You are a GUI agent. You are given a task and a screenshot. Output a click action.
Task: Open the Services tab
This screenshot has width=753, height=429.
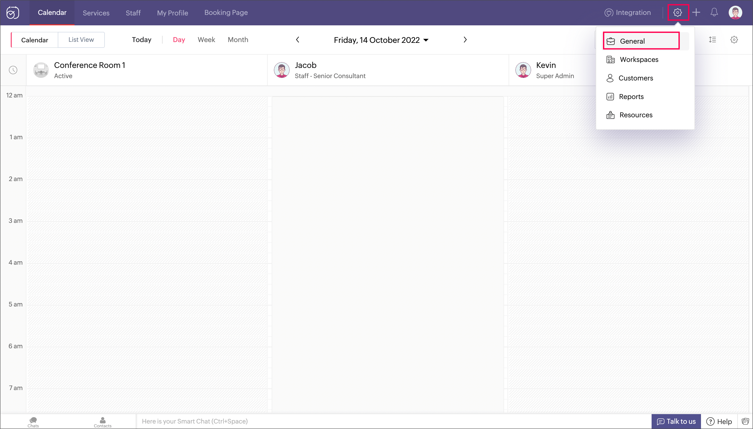click(96, 13)
